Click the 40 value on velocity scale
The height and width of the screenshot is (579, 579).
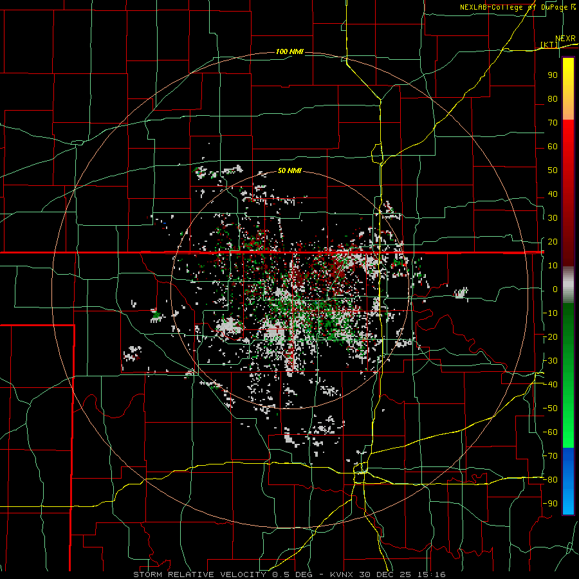click(553, 194)
